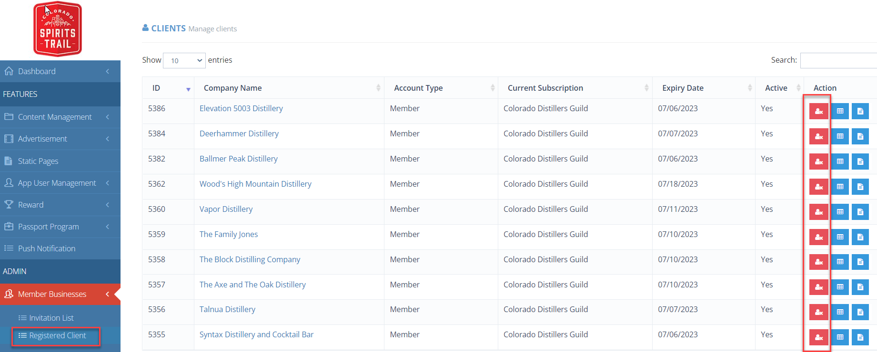Viewport: 877px width, 352px height.
Task: Expand the App User Management chevron
Action: tap(108, 183)
